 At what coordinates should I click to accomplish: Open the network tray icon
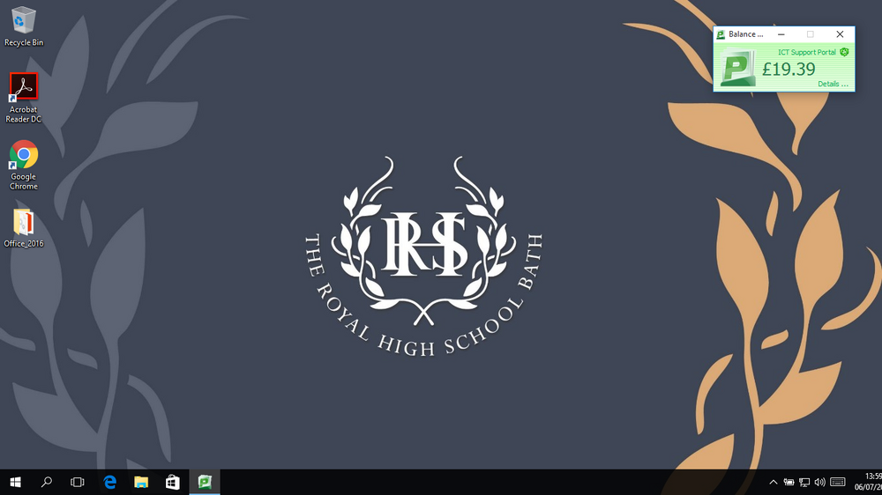(x=804, y=482)
